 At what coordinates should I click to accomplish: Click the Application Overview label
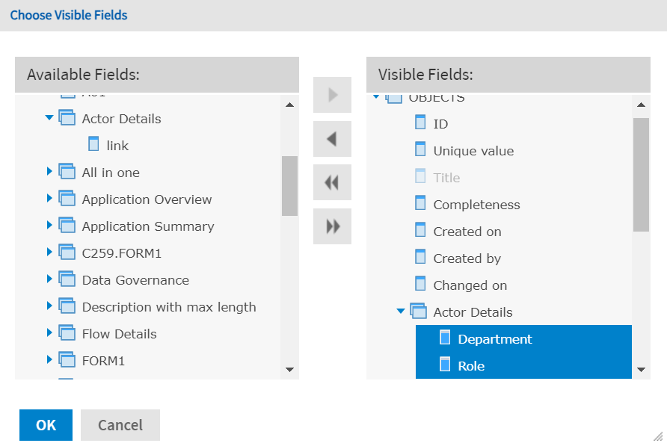click(x=147, y=199)
